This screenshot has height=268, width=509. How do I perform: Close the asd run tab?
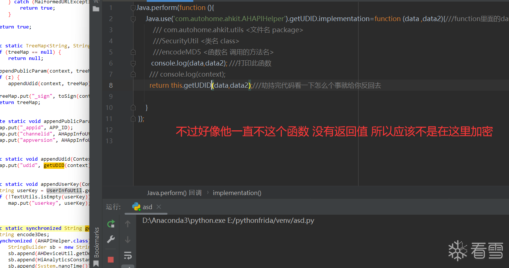[x=159, y=207]
